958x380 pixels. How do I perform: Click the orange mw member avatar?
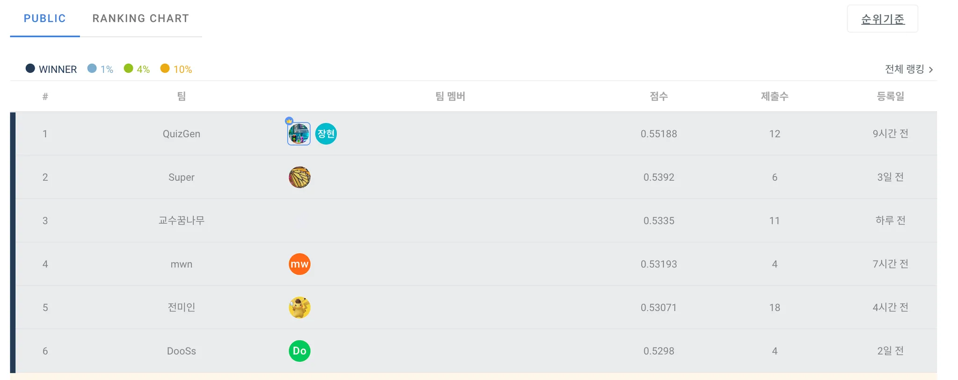point(299,264)
